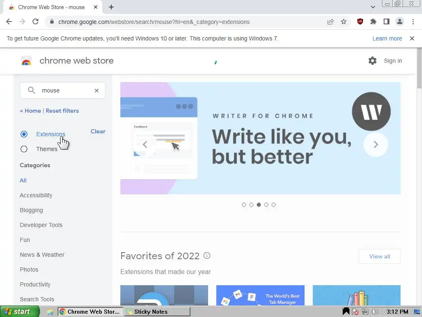Select Accessibility category
422x317 pixels.
[x=36, y=195]
